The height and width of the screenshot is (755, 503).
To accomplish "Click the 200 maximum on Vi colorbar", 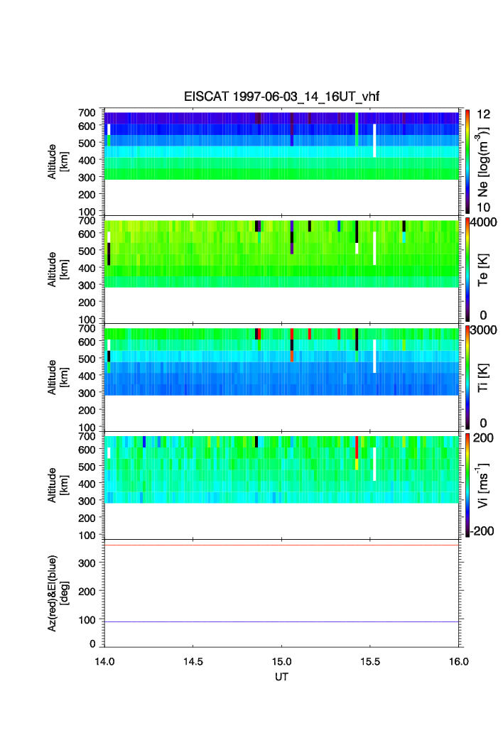I will pos(483,438).
